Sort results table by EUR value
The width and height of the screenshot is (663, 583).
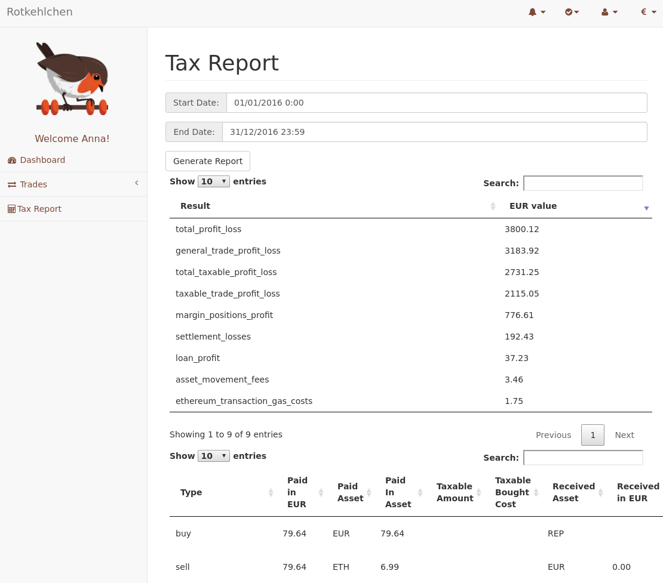click(x=575, y=206)
